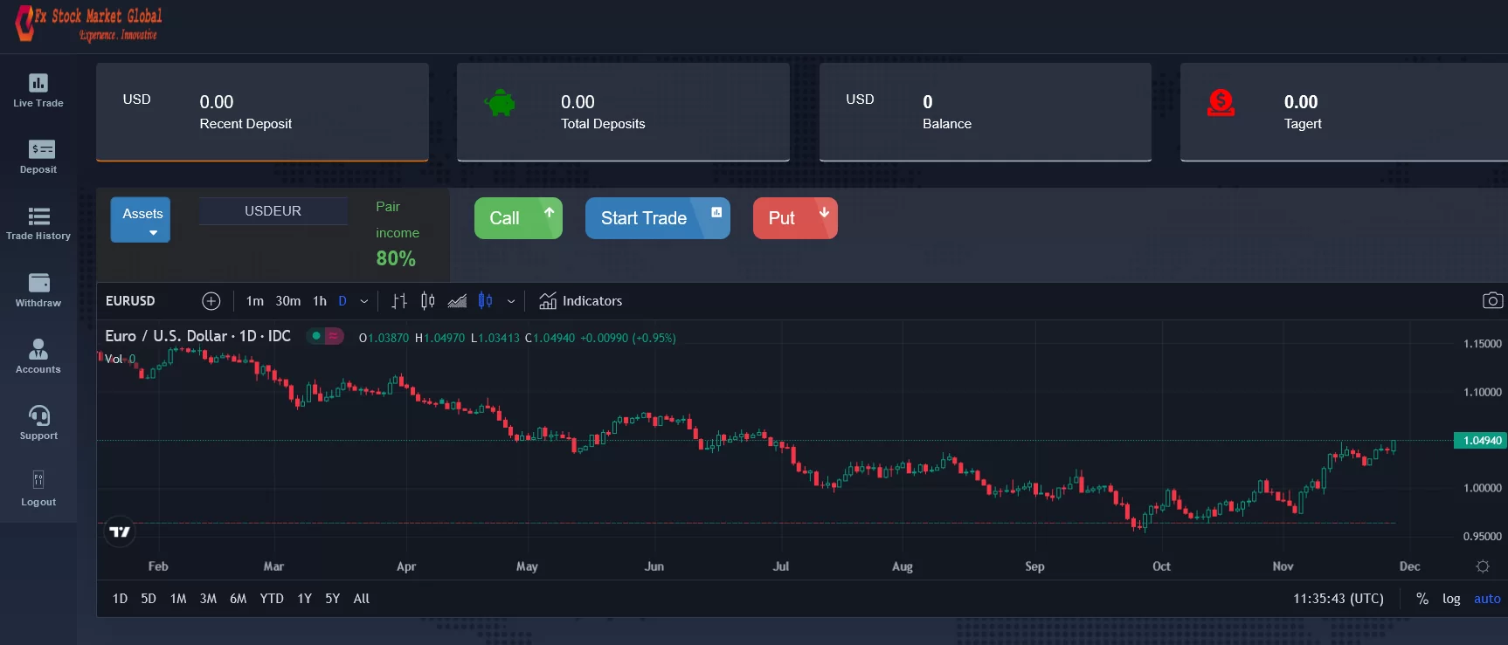Open the Live Trade sidebar icon
Screen dimensions: 1508x645
point(38,83)
